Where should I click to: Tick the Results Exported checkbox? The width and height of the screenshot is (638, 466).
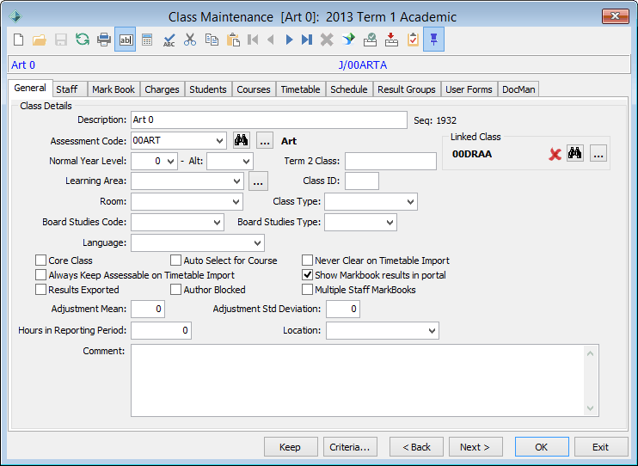click(40, 290)
